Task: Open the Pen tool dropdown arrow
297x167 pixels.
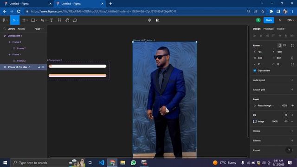Action: (x=46, y=20)
